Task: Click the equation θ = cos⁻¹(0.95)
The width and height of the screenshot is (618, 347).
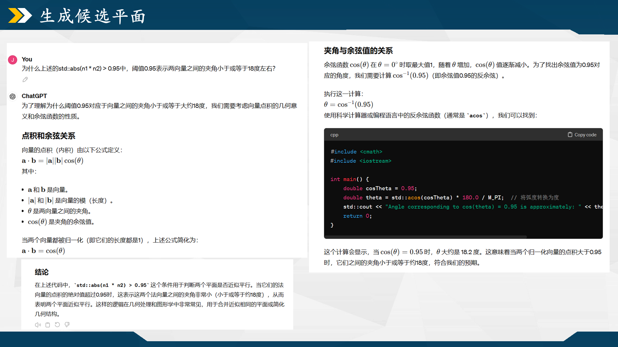Action: click(349, 104)
